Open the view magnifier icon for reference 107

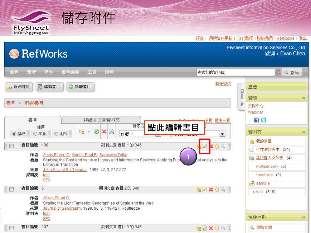coord(223,228)
